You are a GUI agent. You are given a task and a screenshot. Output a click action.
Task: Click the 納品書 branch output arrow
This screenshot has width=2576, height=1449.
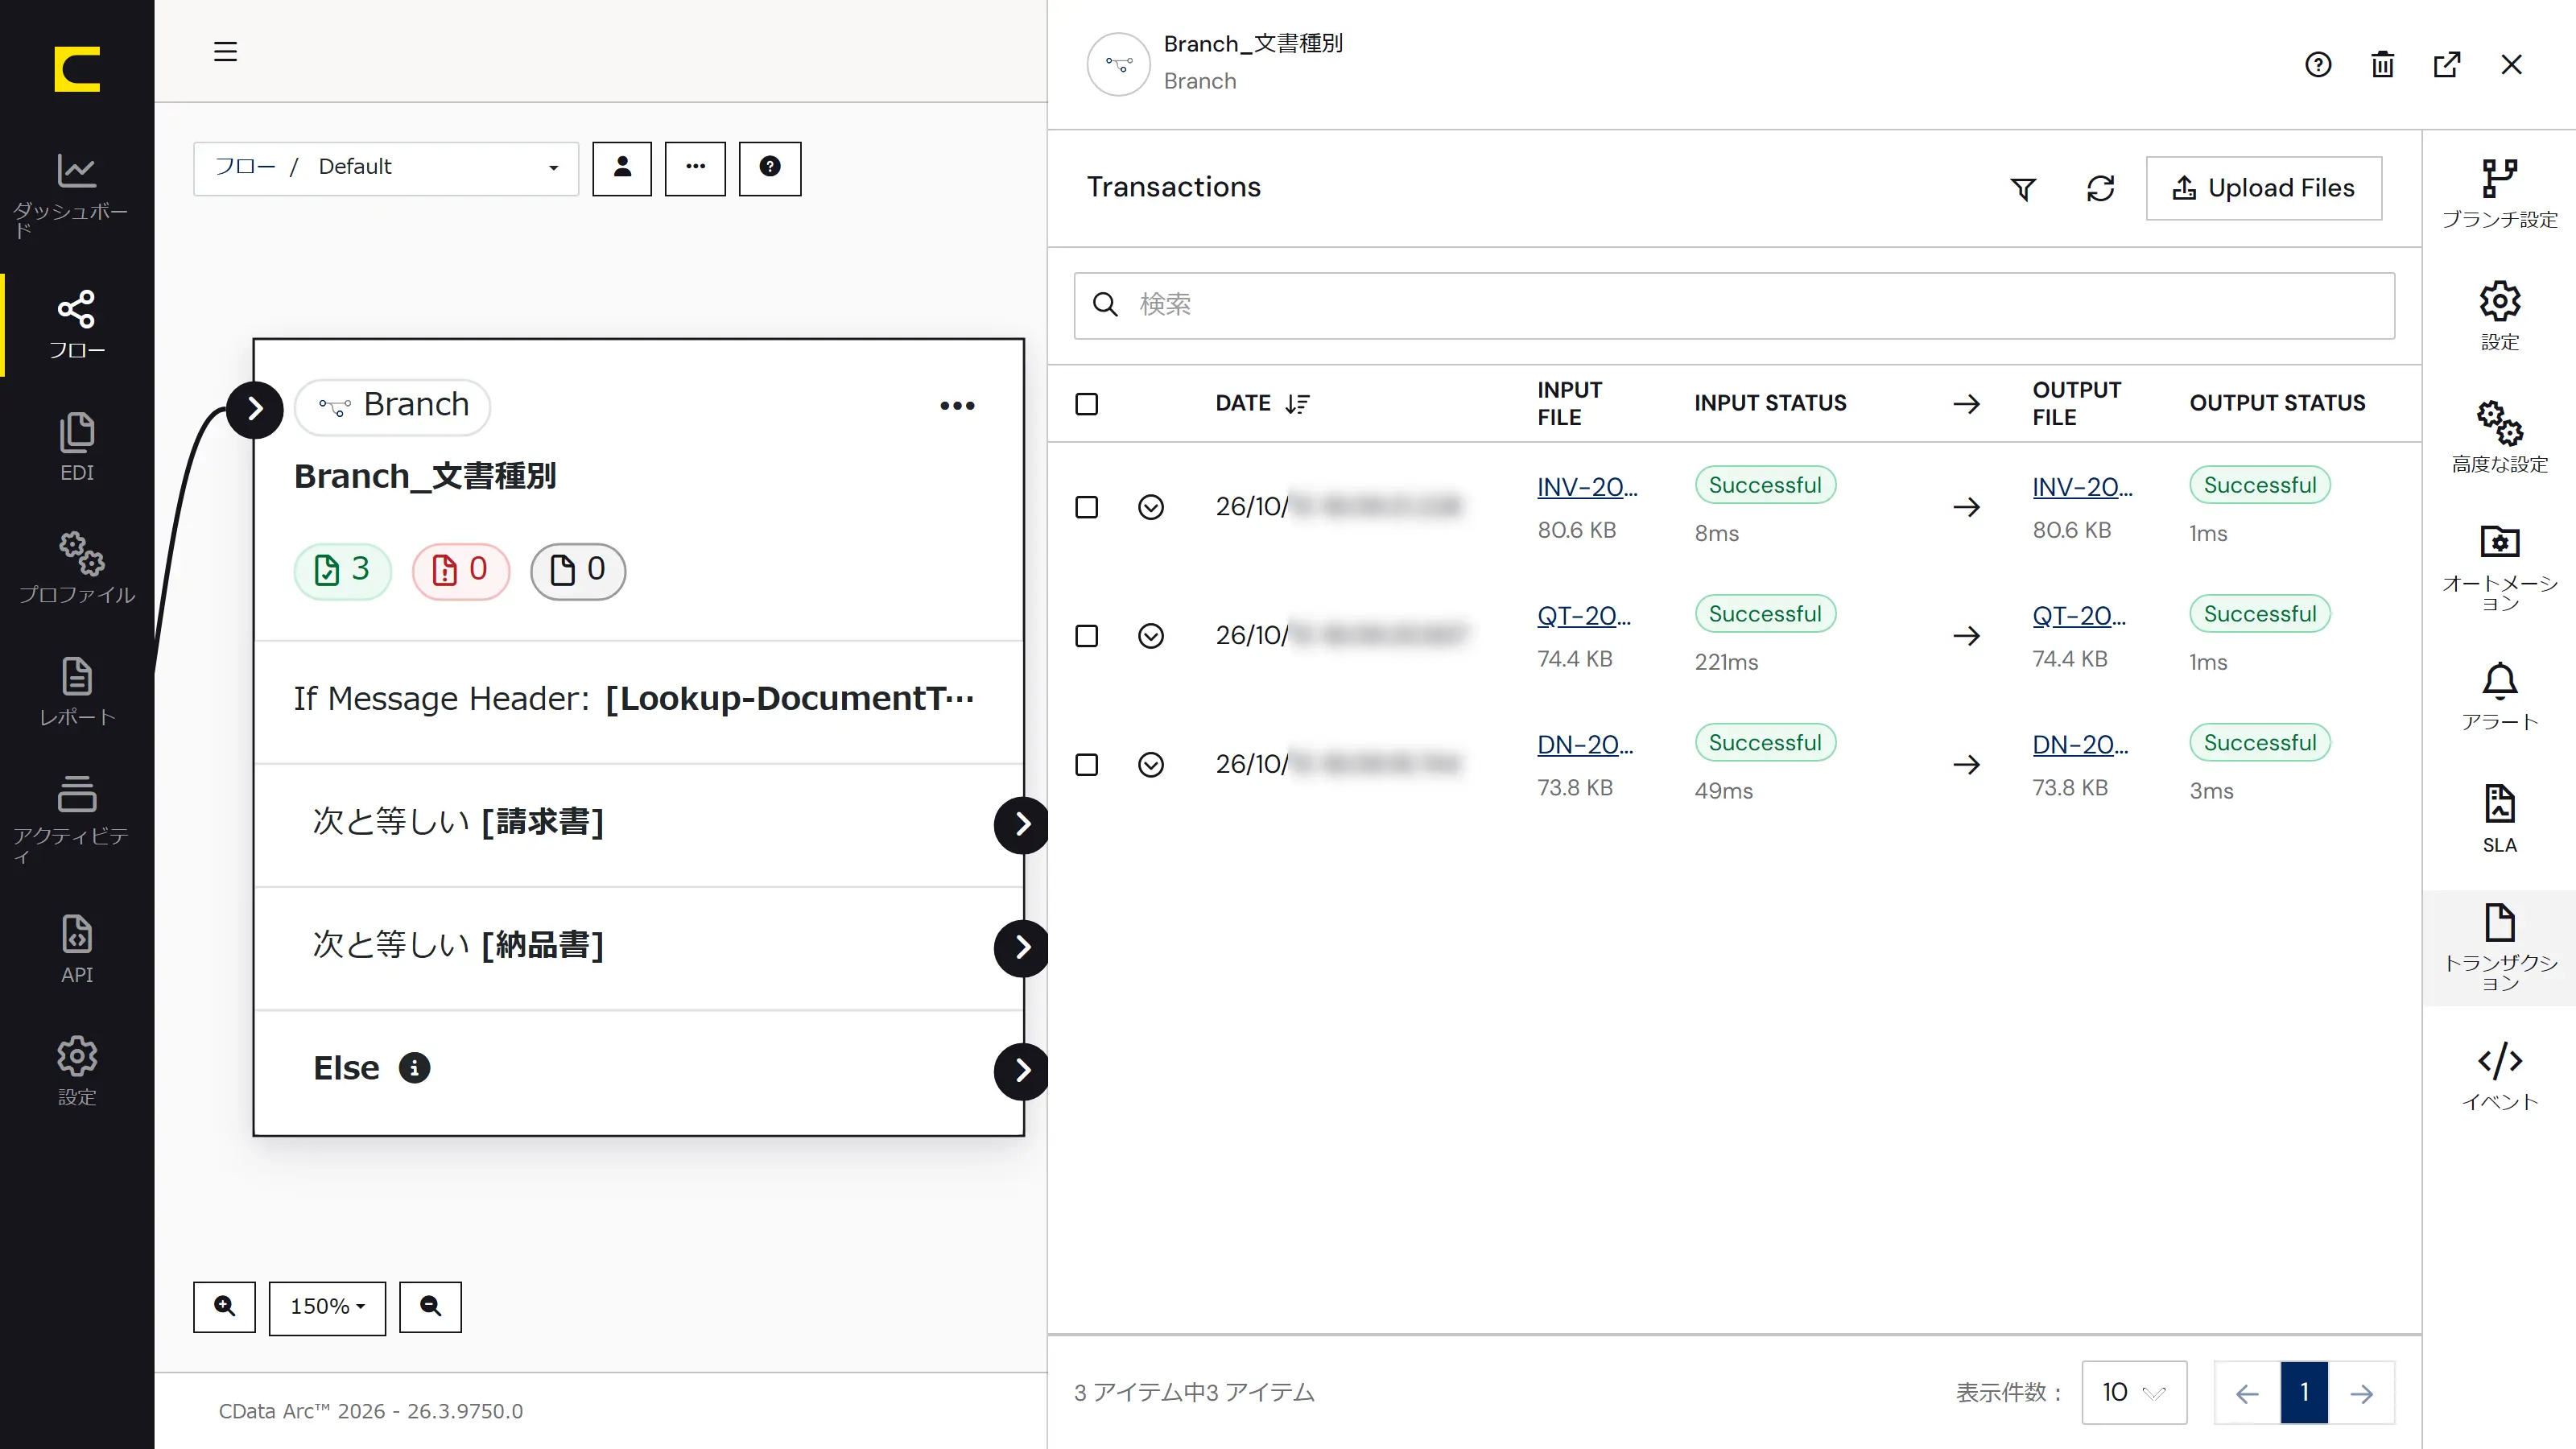[1022, 947]
